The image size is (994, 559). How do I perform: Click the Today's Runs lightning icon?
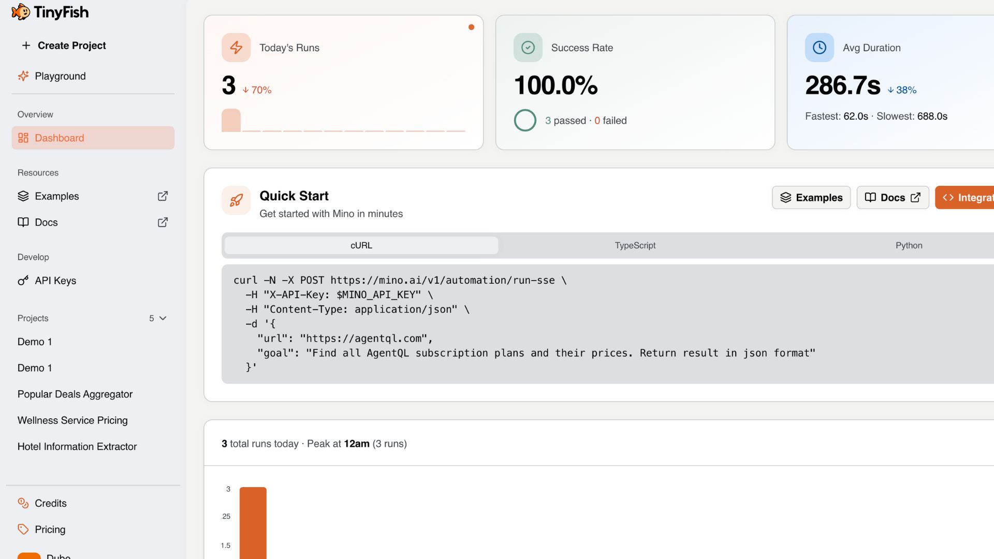coord(236,48)
